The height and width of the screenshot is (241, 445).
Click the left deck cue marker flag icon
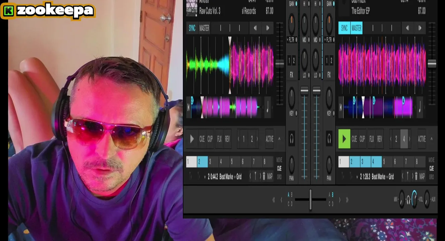256,176
